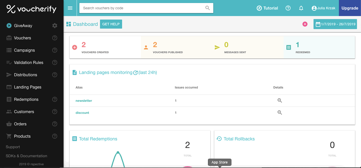Show help for Redemptions
Screen dimensions: 361x168
tap(55, 99)
